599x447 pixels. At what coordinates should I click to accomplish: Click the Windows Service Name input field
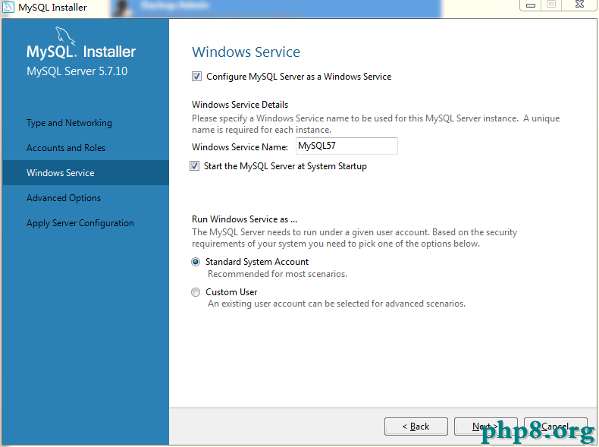tap(347, 146)
